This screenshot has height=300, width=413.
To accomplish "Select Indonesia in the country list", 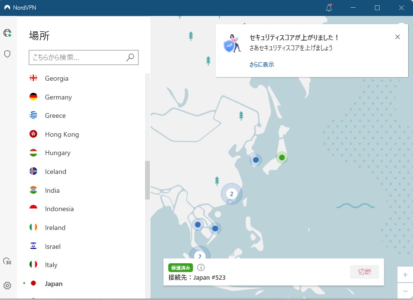I will click(x=59, y=209).
